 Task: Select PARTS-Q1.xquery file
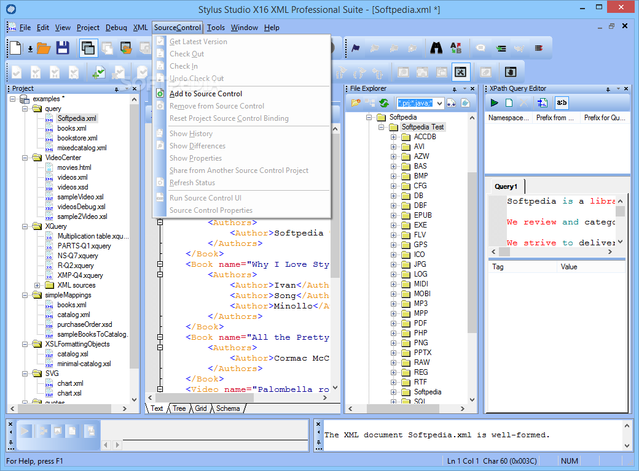[84, 246]
